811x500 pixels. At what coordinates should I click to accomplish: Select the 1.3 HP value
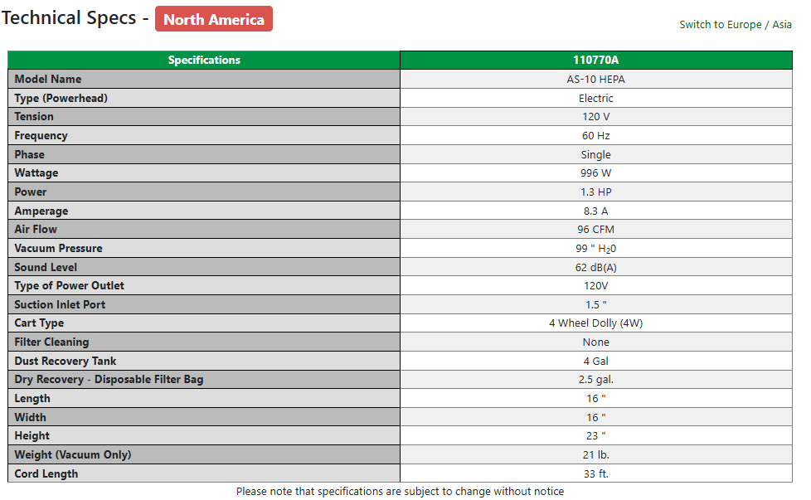[x=596, y=192]
